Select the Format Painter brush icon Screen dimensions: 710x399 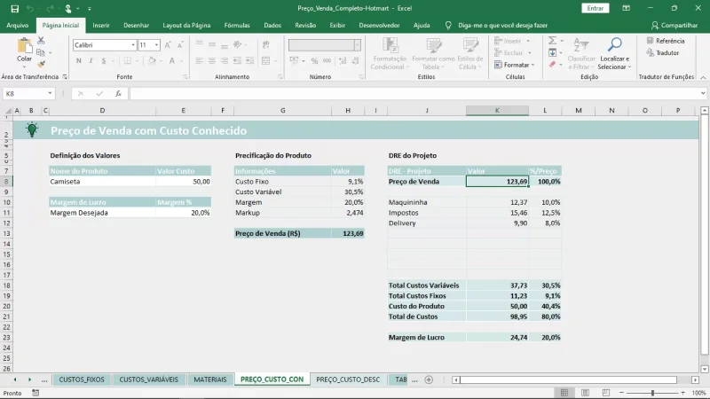click(x=42, y=64)
